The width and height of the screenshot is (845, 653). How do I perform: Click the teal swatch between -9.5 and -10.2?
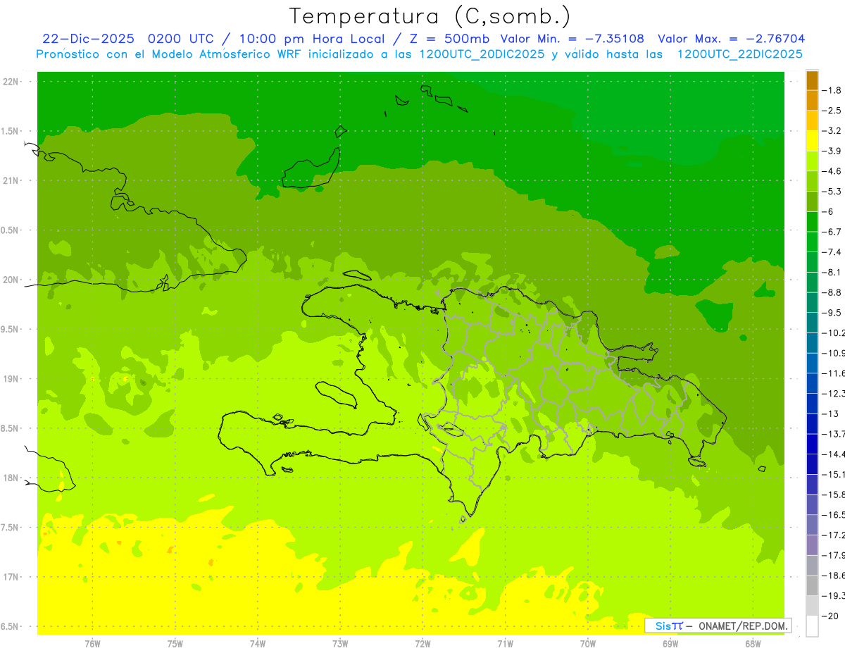pyautogui.click(x=812, y=323)
